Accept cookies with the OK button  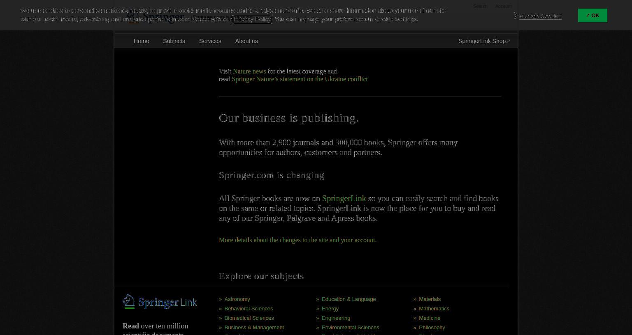(592, 16)
